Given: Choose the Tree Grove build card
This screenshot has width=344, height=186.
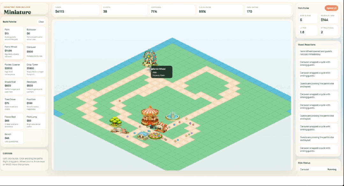Looking at the screenshot, I should 13,104.
